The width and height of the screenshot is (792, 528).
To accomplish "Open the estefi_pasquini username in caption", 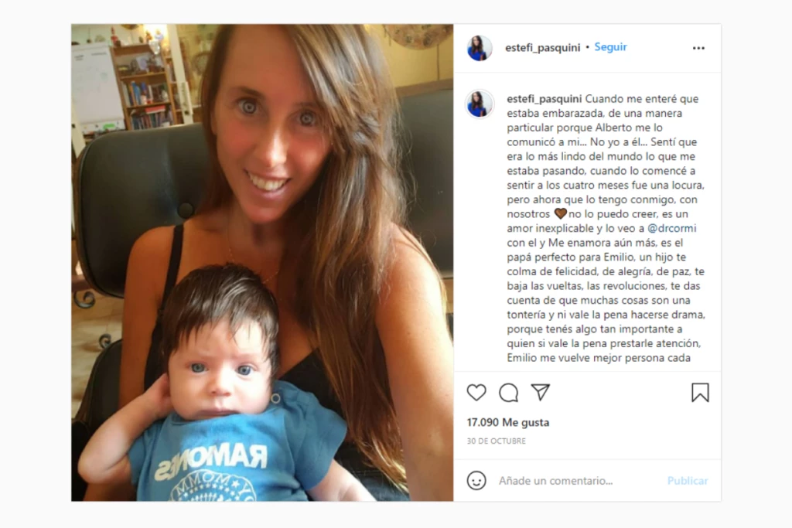I will [x=544, y=99].
